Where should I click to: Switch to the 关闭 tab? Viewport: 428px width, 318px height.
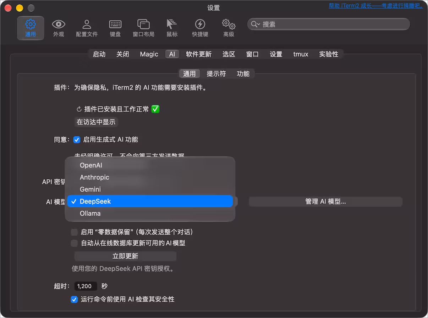(x=123, y=54)
